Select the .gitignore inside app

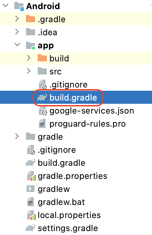pos(69,85)
